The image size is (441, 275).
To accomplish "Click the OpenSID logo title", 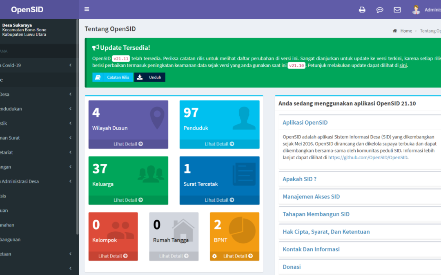I will pyautogui.click(x=27, y=9).
